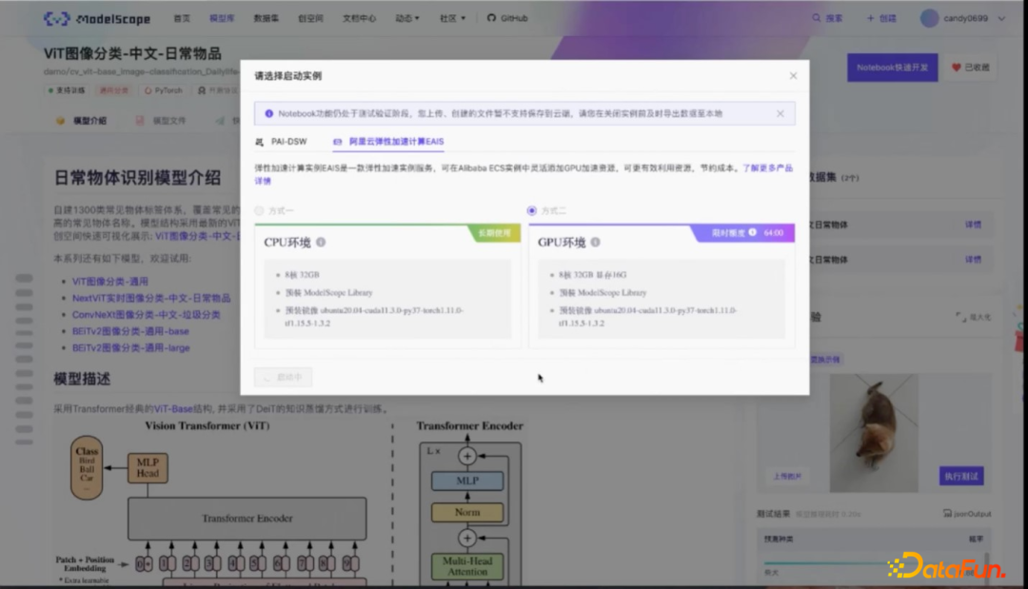This screenshot has width=1028, height=589.
Task: Click the 限时额度 info icon
Action: click(753, 232)
